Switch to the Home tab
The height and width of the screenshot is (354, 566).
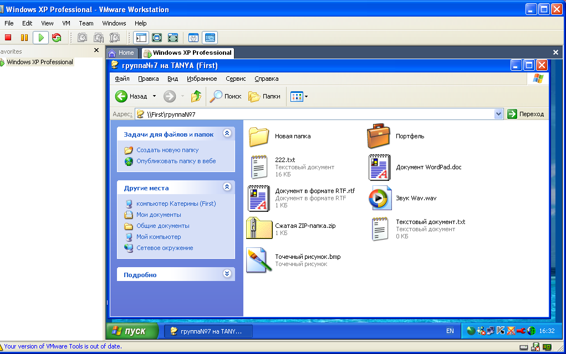121,53
